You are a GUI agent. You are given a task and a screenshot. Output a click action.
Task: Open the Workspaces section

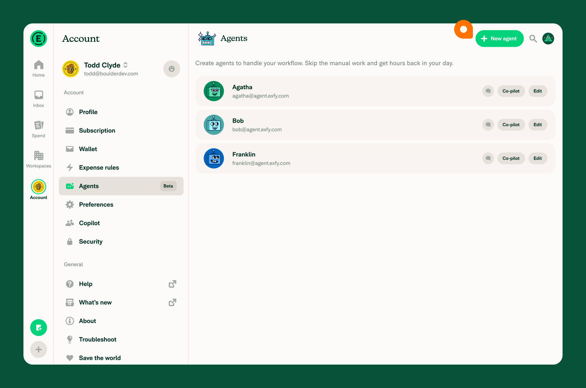click(x=38, y=159)
